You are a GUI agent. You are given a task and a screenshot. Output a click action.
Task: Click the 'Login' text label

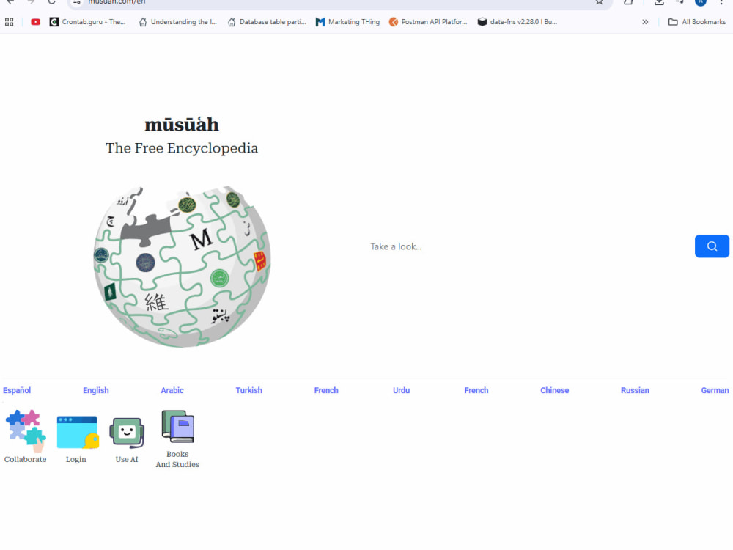coord(76,459)
